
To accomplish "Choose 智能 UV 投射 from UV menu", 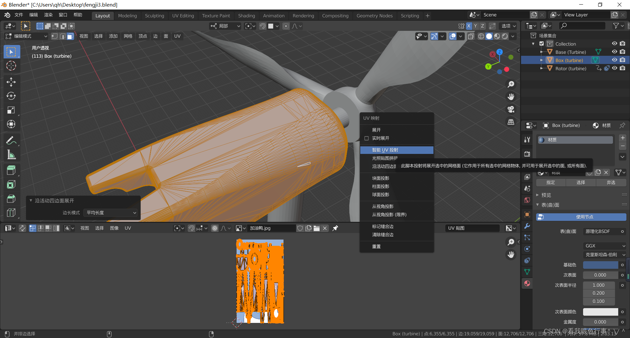I will pos(397,150).
